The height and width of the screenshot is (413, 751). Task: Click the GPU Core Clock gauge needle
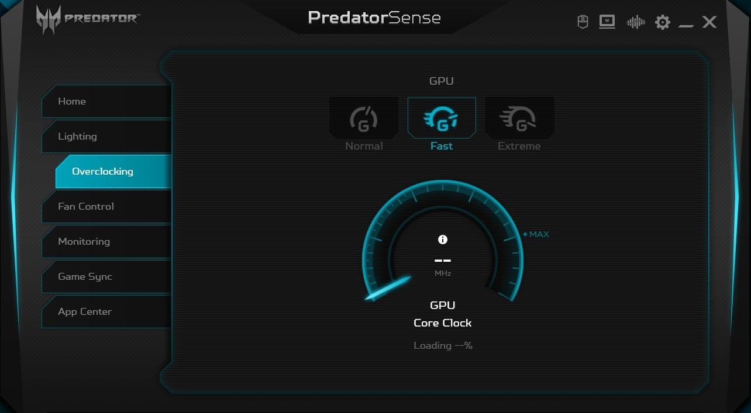(x=388, y=289)
